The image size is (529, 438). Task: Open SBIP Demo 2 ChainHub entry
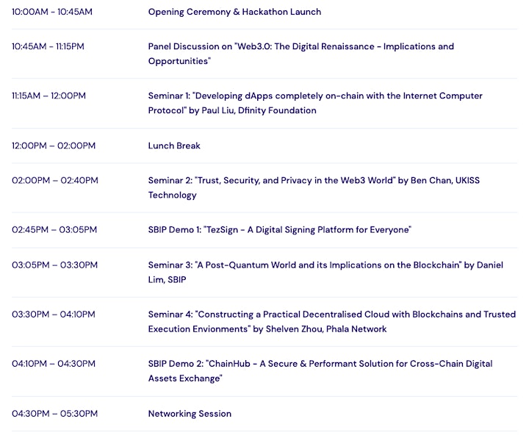pyautogui.click(x=320, y=371)
